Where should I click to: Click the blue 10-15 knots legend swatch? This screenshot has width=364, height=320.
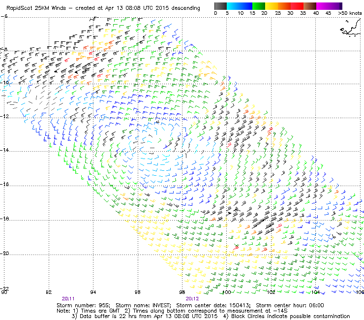click(x=246, y=6)
